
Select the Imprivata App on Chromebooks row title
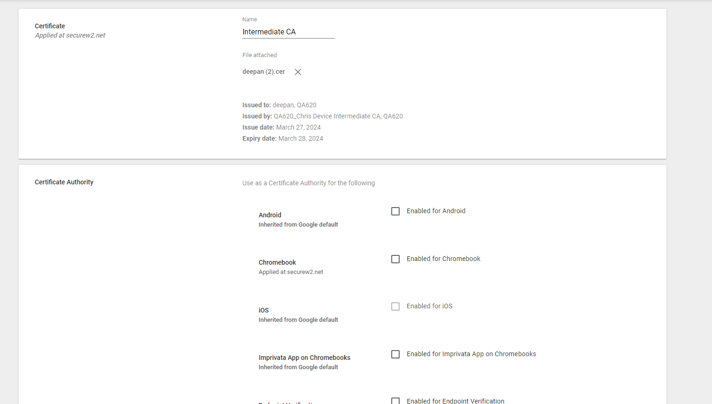pyautogui.click(x=304, y=358)
